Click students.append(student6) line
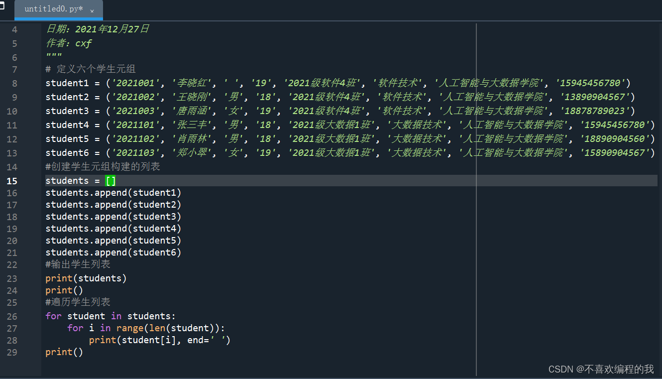Viewport: 662px width, 379px height. [x=113, y=252]
